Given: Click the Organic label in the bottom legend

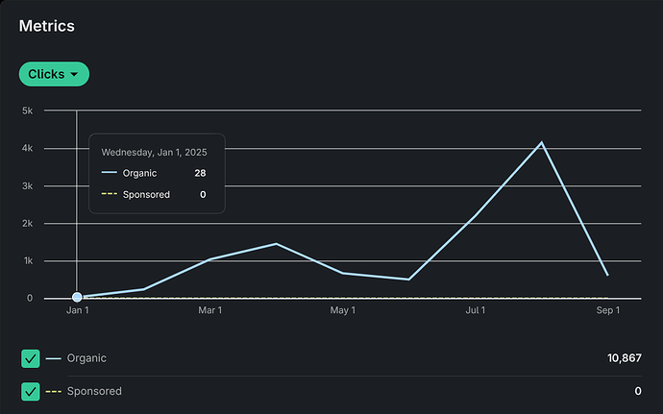Looking at the screenshot, I should tap(86, 358).
